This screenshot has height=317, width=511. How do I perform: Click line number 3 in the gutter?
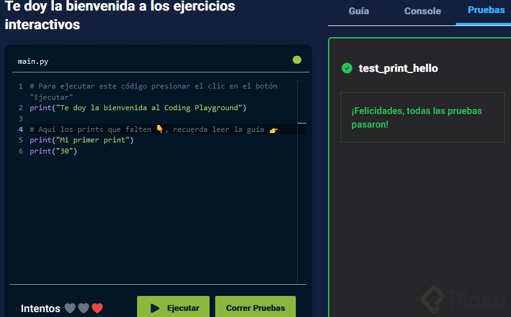point(20,119)
